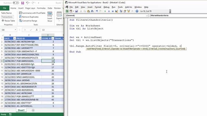Open the Run menu in VBA editor
207x116 pixels.
(x=114, y=7)
